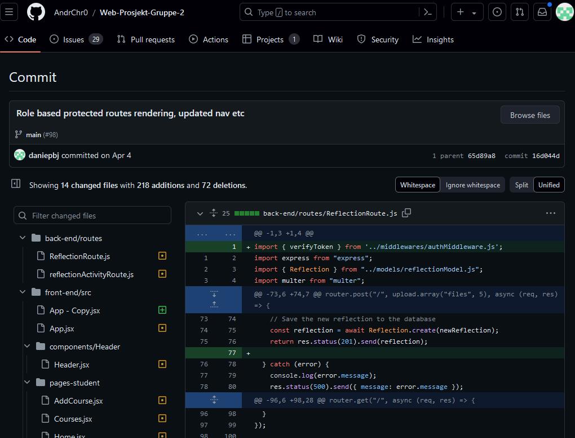Click daniepbj's avatar next to commit author
This screenshot has height=438, width=575.
pos(19,155)
